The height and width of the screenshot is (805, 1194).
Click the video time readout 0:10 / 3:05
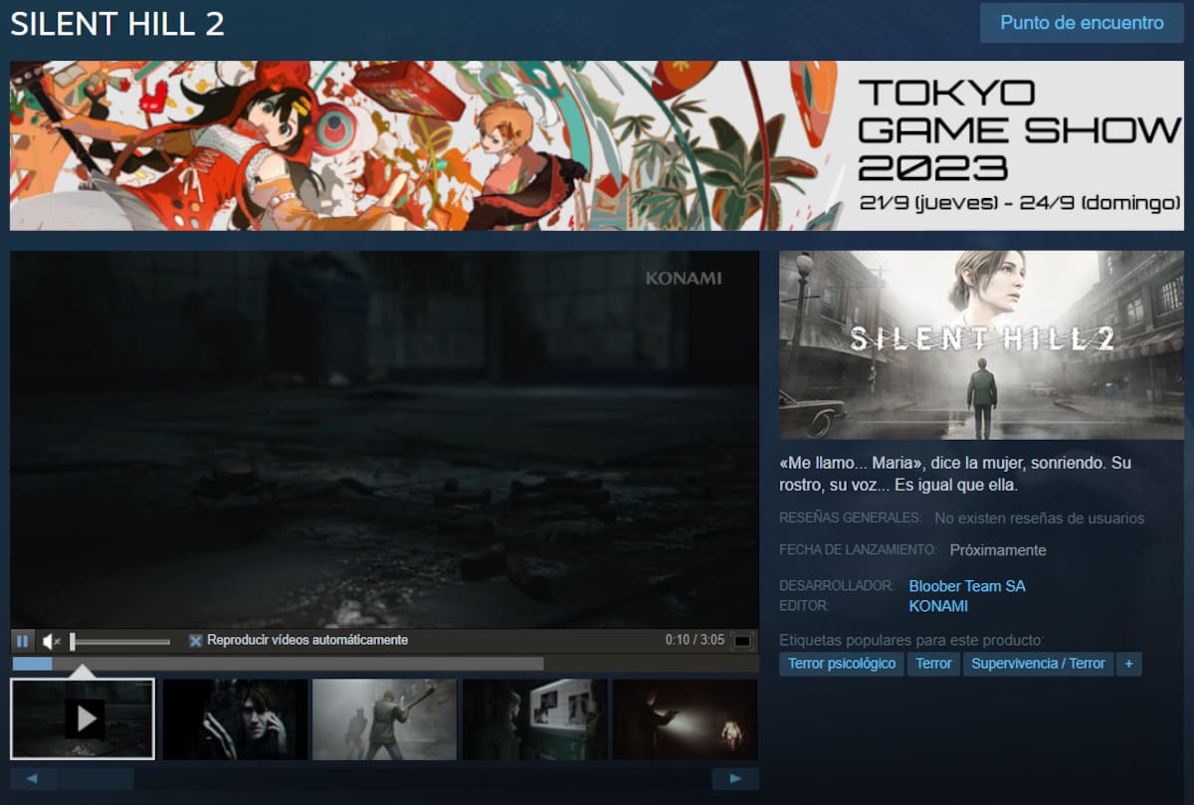click(695, 641)
